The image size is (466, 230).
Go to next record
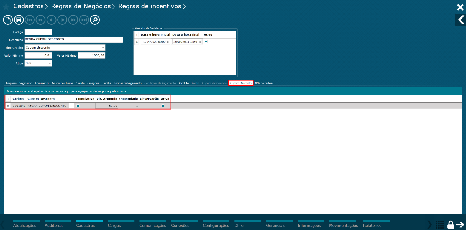coord(62,20)
